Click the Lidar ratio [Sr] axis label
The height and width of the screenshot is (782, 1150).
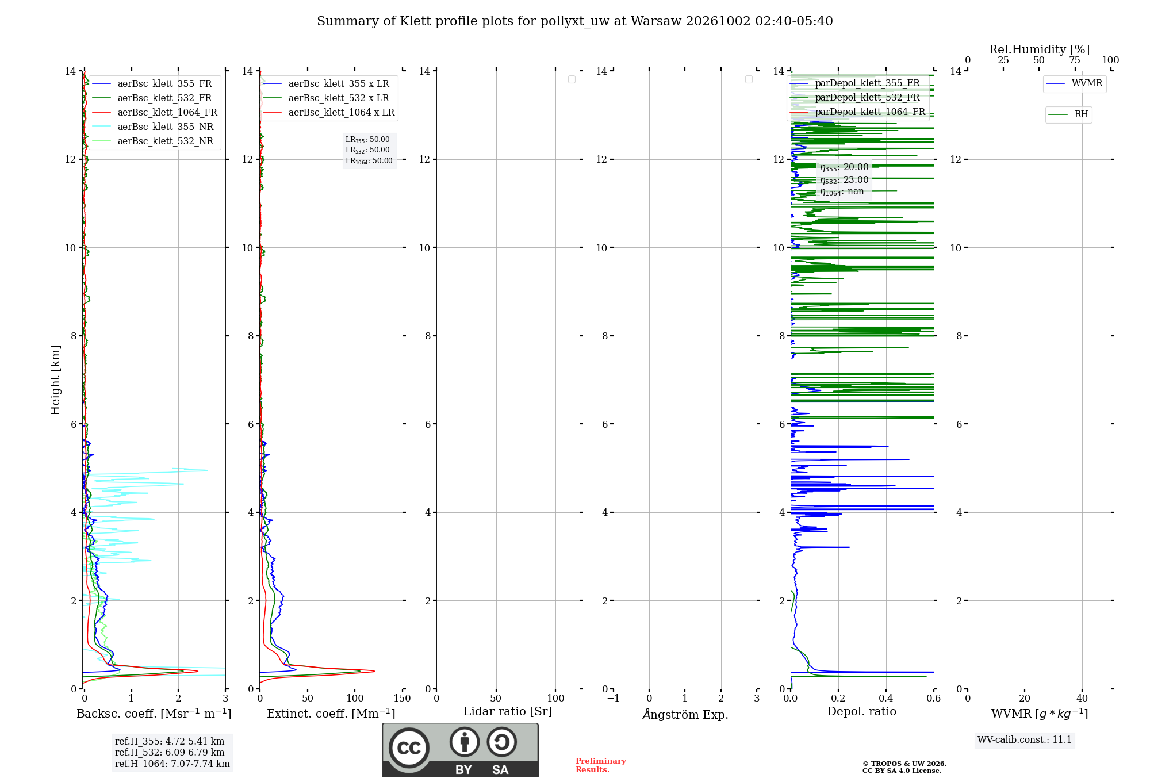[508, 712]
